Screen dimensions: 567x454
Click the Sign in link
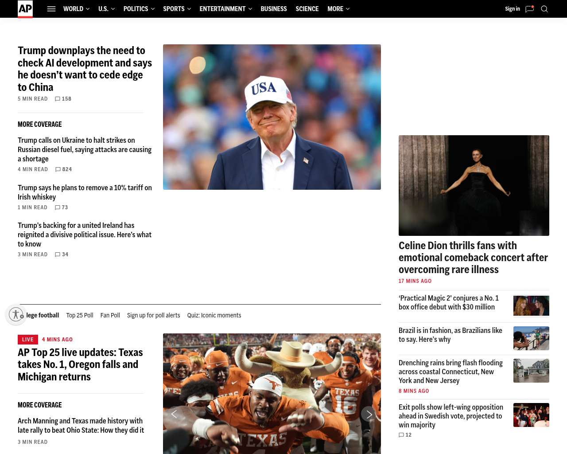(513, 9)
